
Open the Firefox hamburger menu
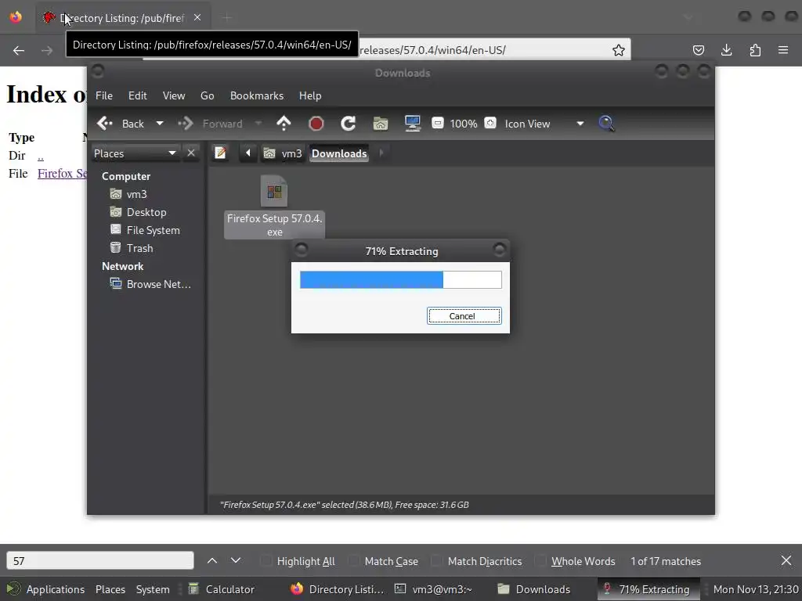pos(783,50)
